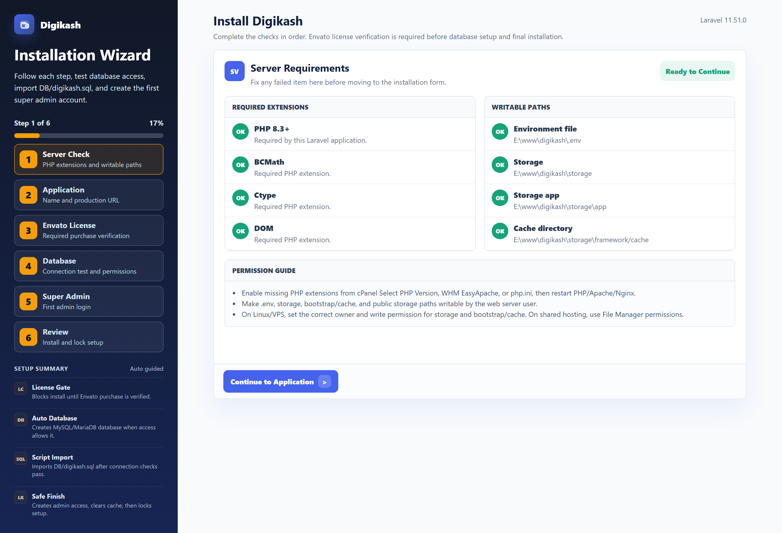This screenshot has width=782, height=533.
Task: Click the OK status icon for Environment file
Action: coord(500,131)
